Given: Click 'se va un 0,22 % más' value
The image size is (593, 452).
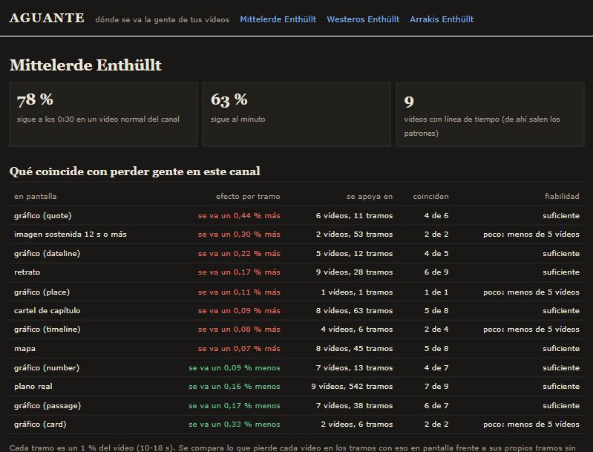Looking at the screenshot, I should 239,253.
